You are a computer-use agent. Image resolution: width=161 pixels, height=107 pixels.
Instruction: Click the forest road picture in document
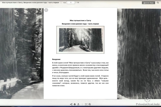tap(80, 40)
